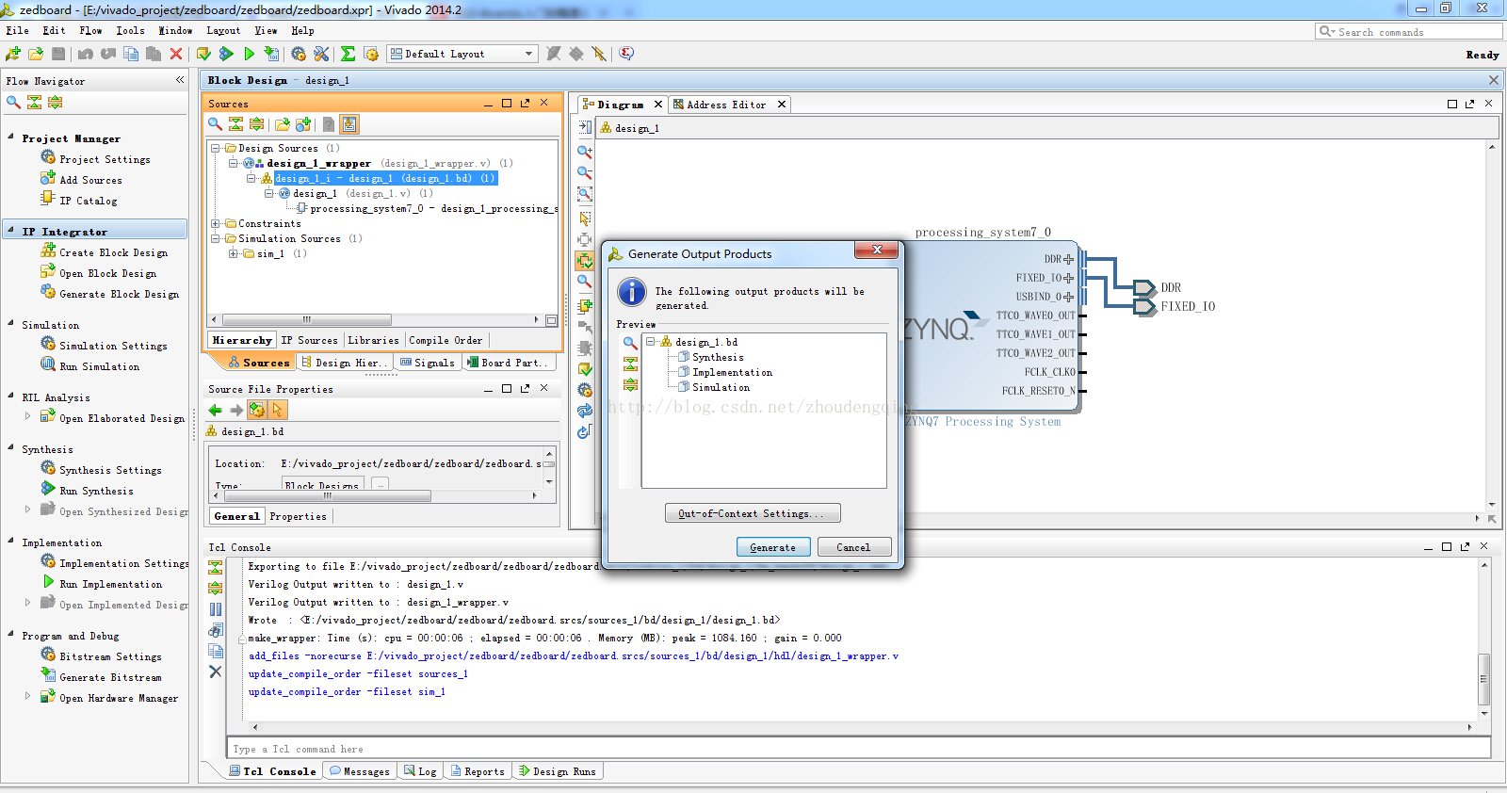This screenshot has height=793, width=1507.
Task: Expand sim_1 tree node
Action: [233, 253]
